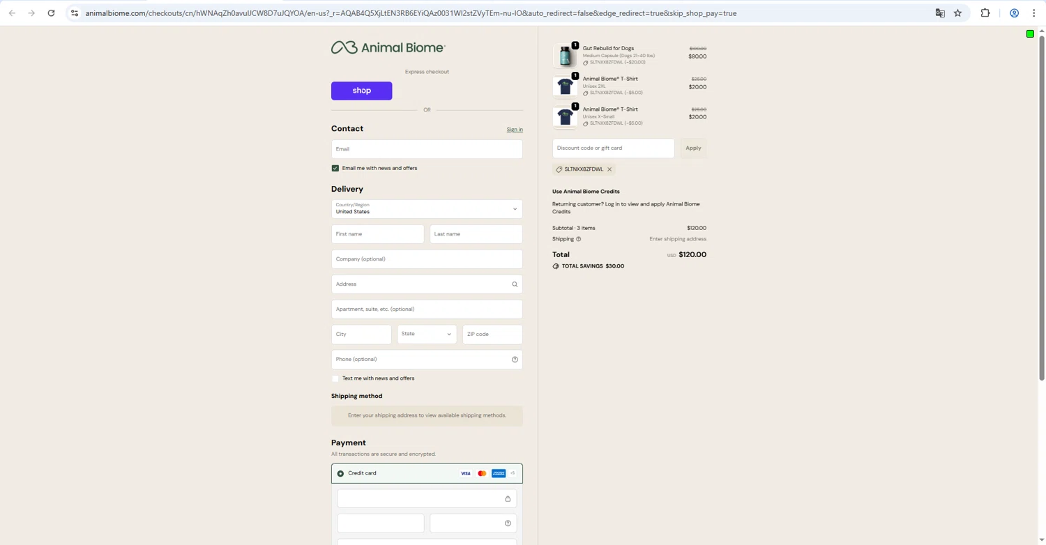Screen dimensions: 1046x545
Task: Click the Company (optional) field
Action: [x=427, y=259]
